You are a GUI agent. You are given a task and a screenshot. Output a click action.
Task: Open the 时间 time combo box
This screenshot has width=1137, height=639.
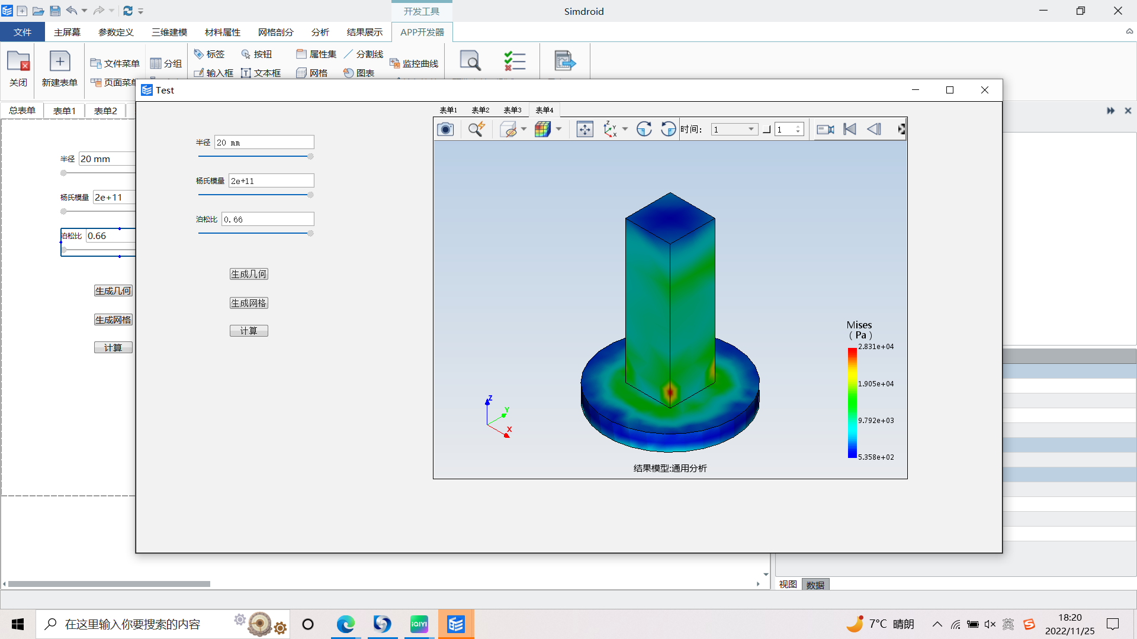pos(734,130)
